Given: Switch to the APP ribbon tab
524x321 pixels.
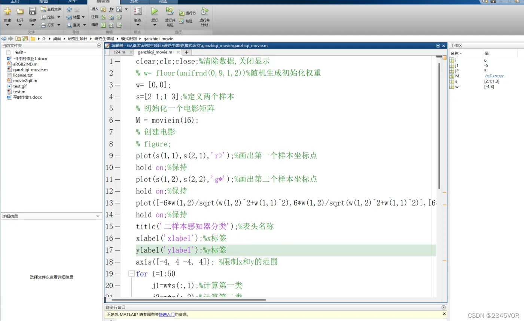Looking at the screenshot, I should (x=72, y=1).
